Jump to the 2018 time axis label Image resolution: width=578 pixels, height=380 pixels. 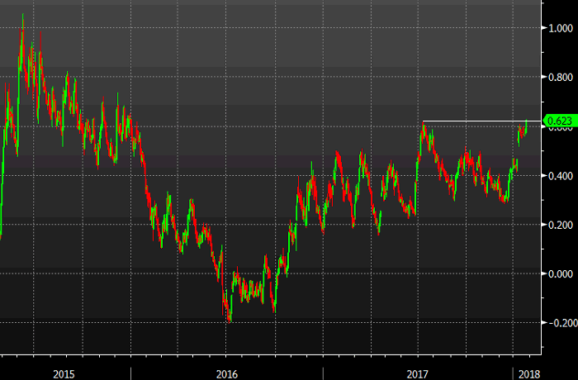click(528, 373)
